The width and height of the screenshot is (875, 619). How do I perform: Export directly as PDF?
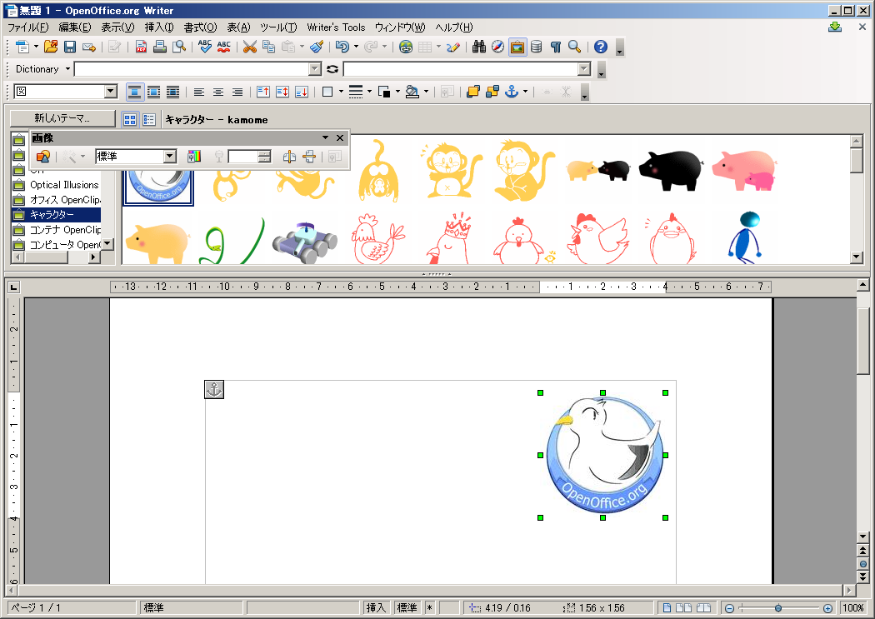pos(141,47)
